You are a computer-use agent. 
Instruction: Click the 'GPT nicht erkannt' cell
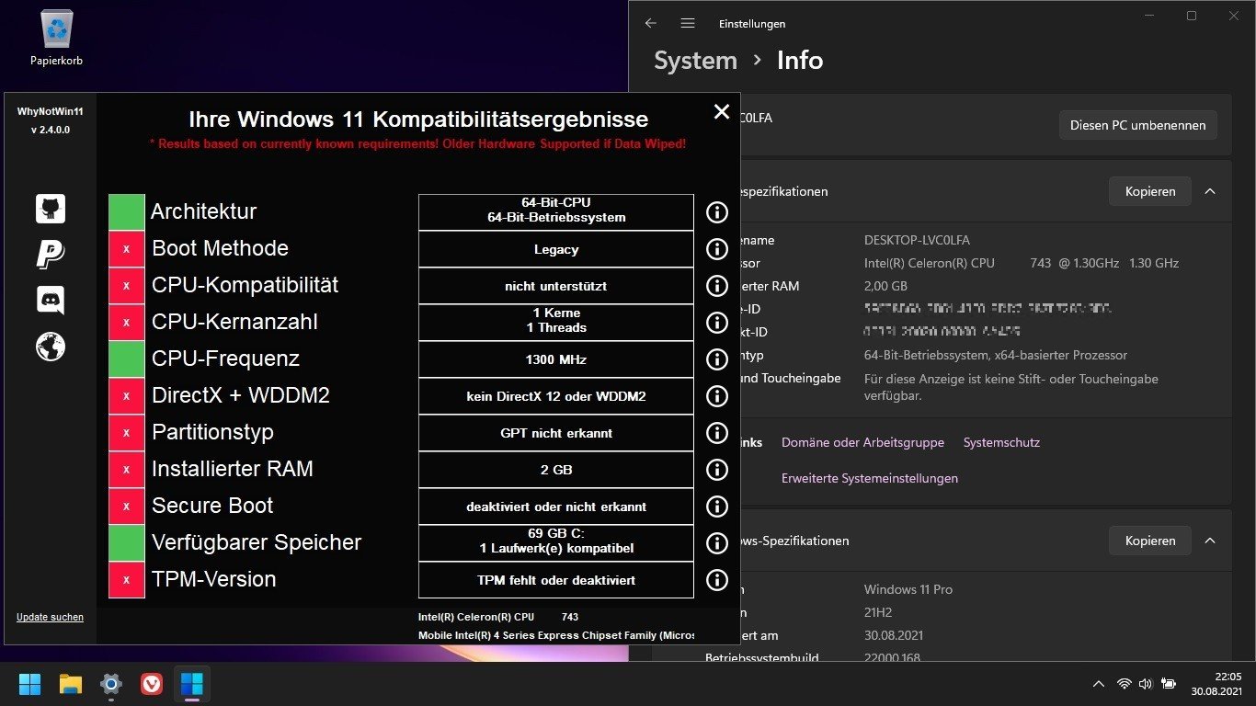(x=556, y=433)
